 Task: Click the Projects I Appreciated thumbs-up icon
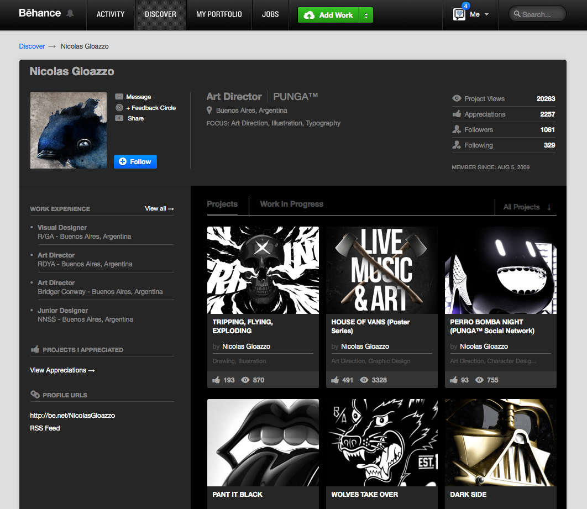coord(35,349)
